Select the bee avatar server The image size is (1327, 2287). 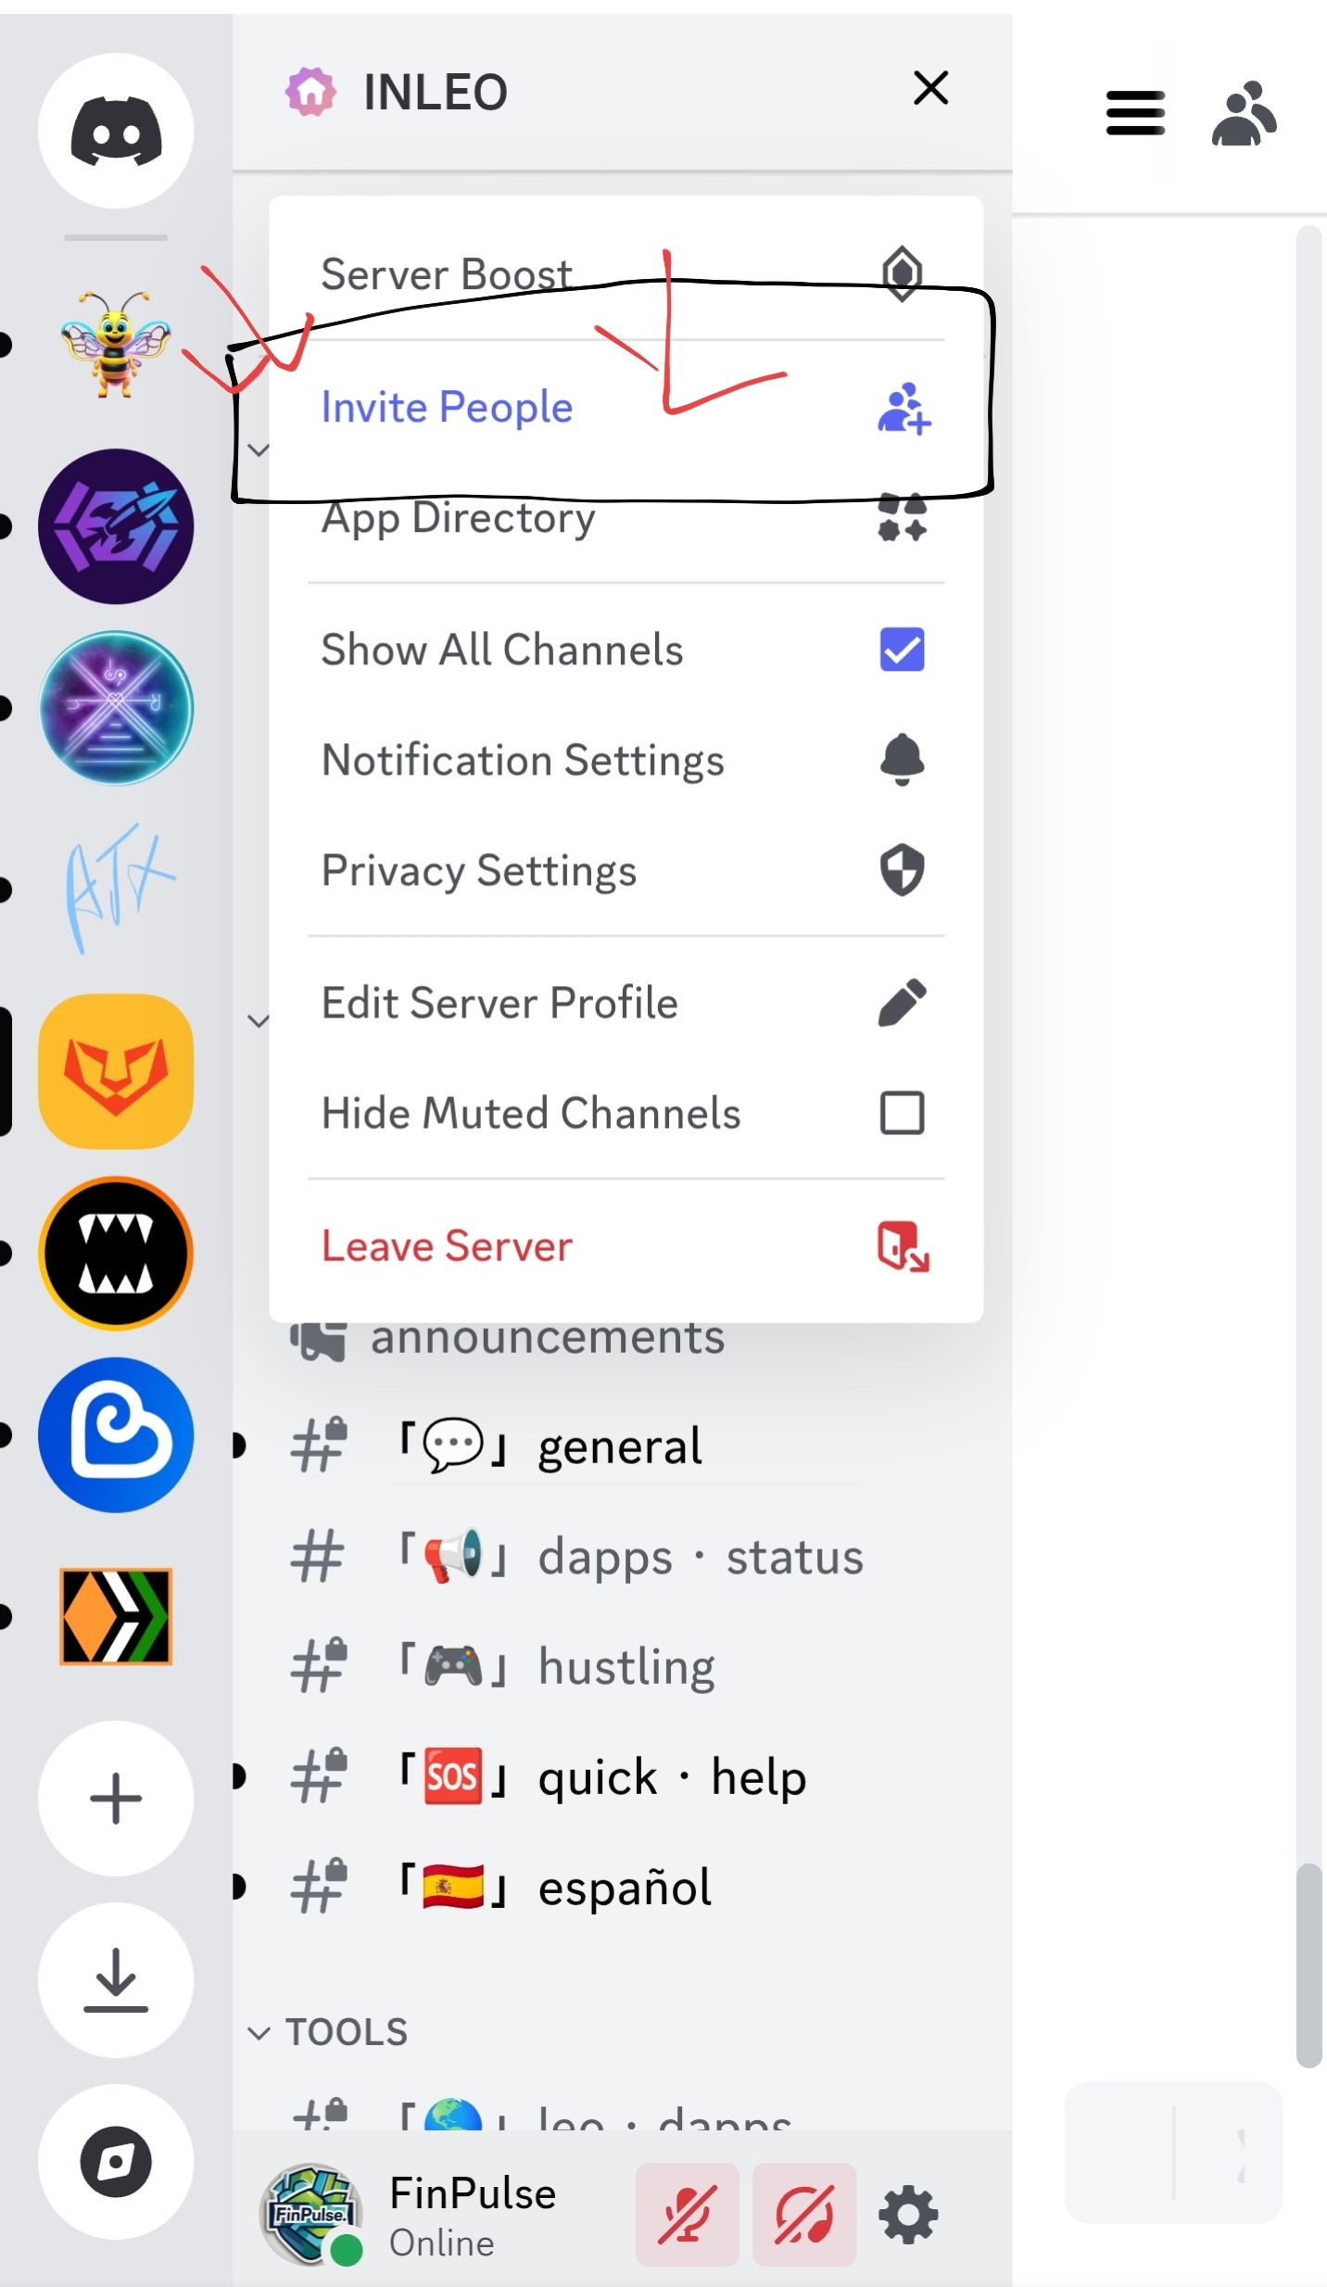[116, 344]
